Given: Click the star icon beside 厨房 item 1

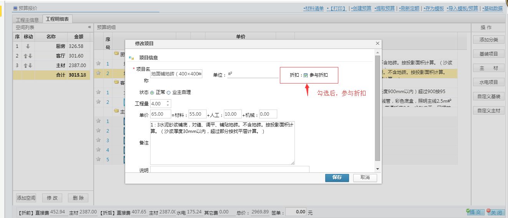Looking at the screenshot, I should pos(98,63).
